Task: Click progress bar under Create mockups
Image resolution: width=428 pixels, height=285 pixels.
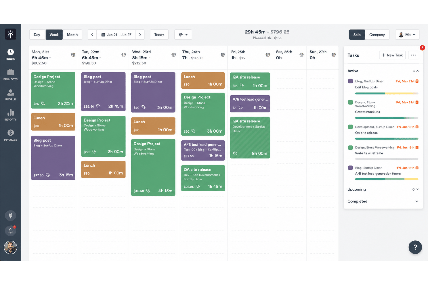Action: coord(387,118)
